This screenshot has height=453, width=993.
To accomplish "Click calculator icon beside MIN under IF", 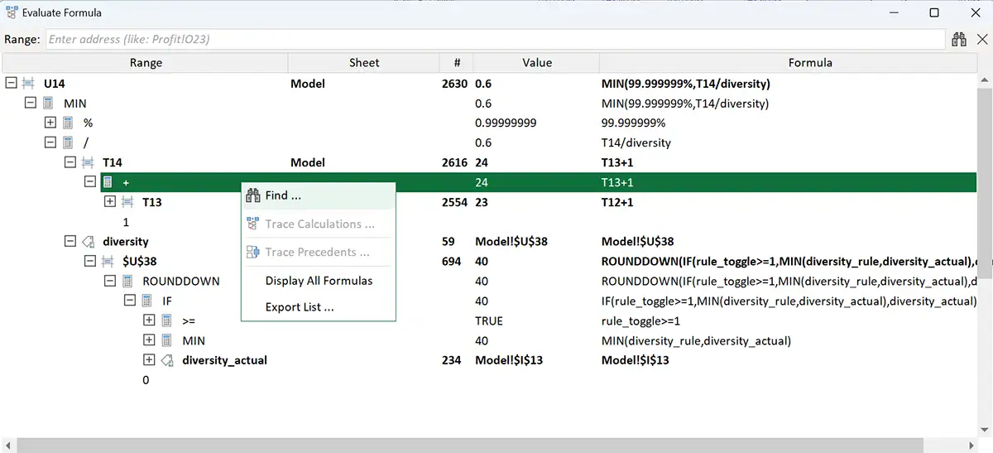I will point(167,340).
